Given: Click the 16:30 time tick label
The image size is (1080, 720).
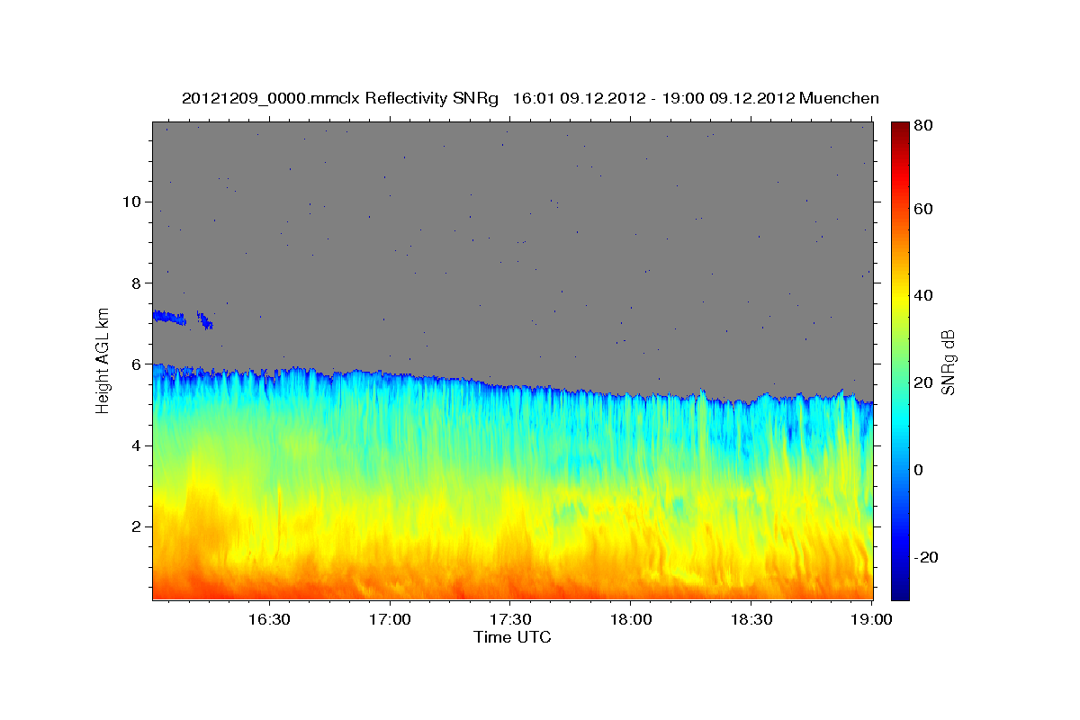Looking at the screenshot, I should tap(269, 620).
